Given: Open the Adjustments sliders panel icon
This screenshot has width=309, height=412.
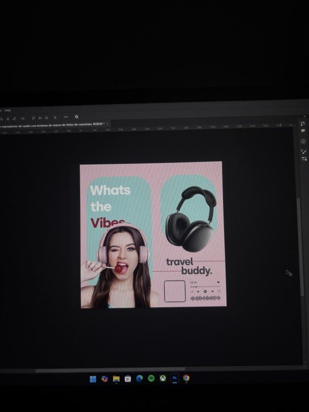Looking at the screenshot, I should [x=304, y=159].
